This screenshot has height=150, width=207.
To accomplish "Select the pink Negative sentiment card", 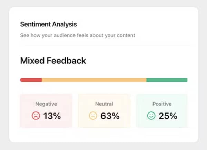I will [46, 122].
